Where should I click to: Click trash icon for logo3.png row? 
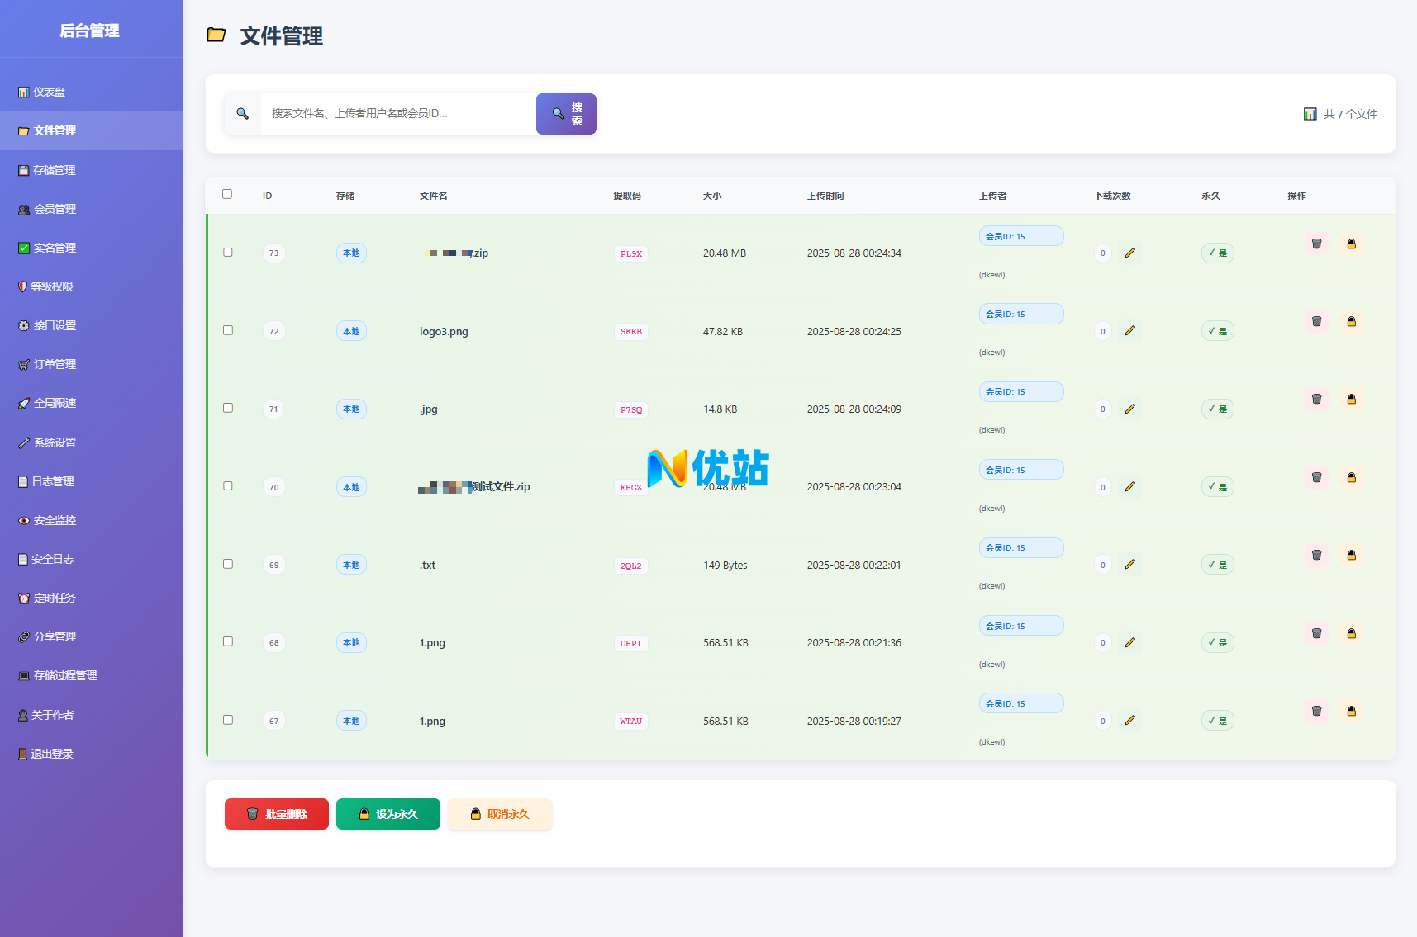pos(1316,322)
